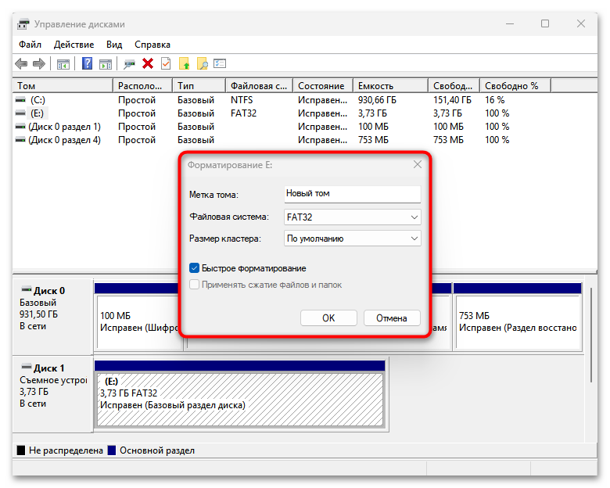Screen dimensions: 610x488
Task: Click the Disk Management app icon in the title bar
Action: coord(23,24)
